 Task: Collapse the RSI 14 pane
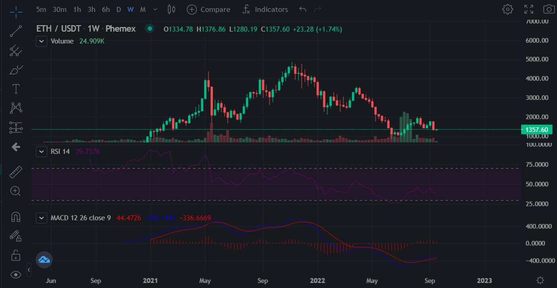(41, 151)
